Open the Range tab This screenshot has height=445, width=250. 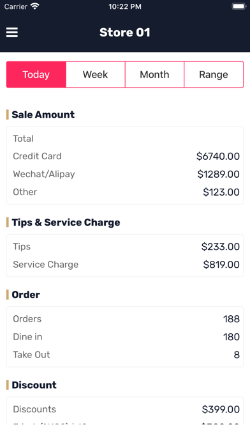[214, 74]
